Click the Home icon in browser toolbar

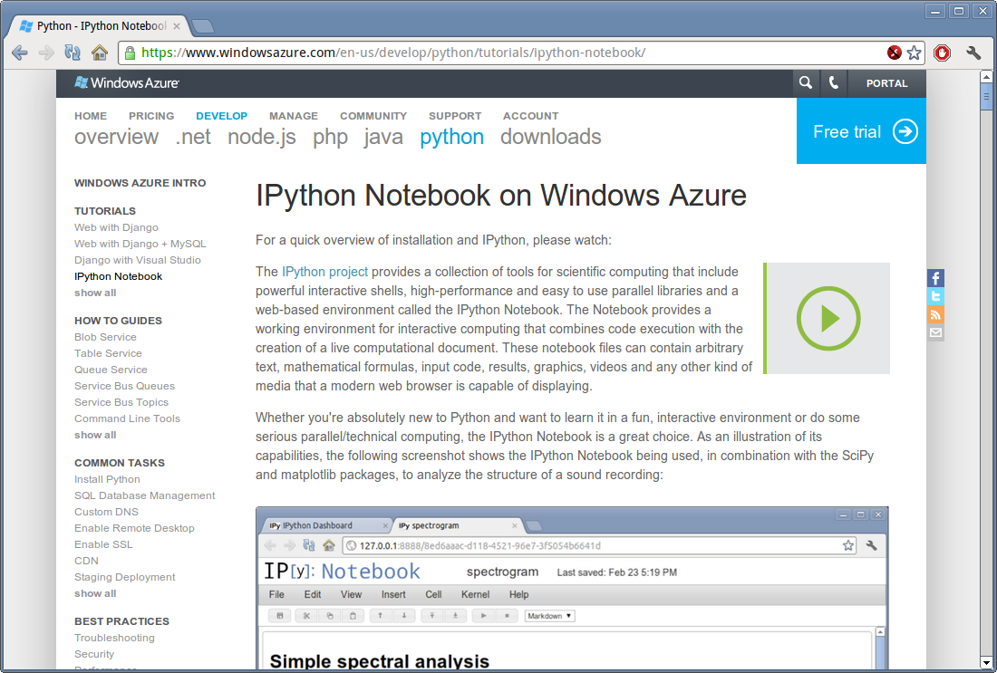100,53
